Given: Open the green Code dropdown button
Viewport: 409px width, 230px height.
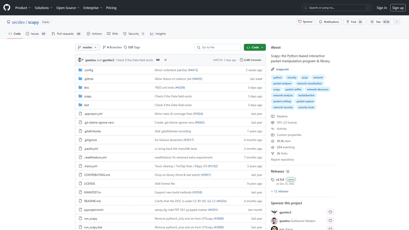Looking at the screenshot, I should click(255, 47).
